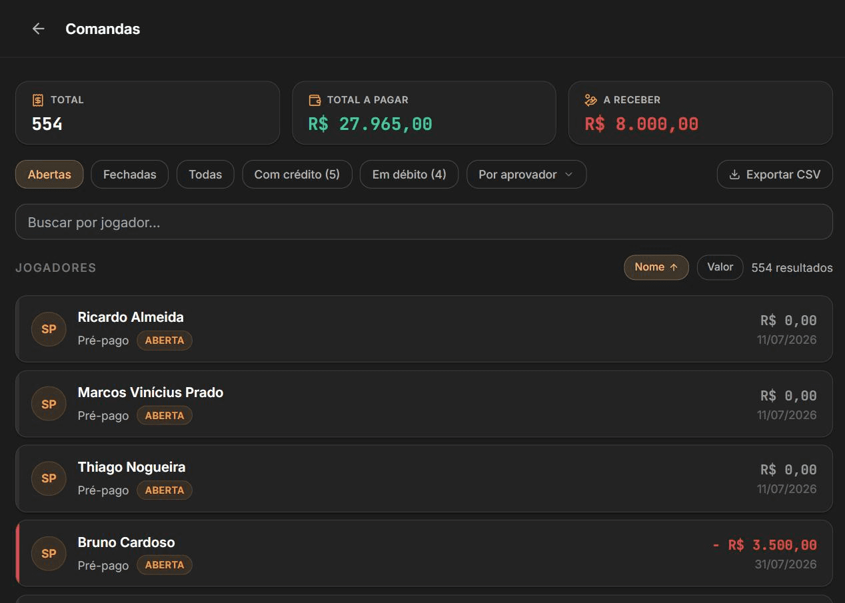Select the Abertas filter
Viewport: 845px width, 603px height.
(49, 175)
